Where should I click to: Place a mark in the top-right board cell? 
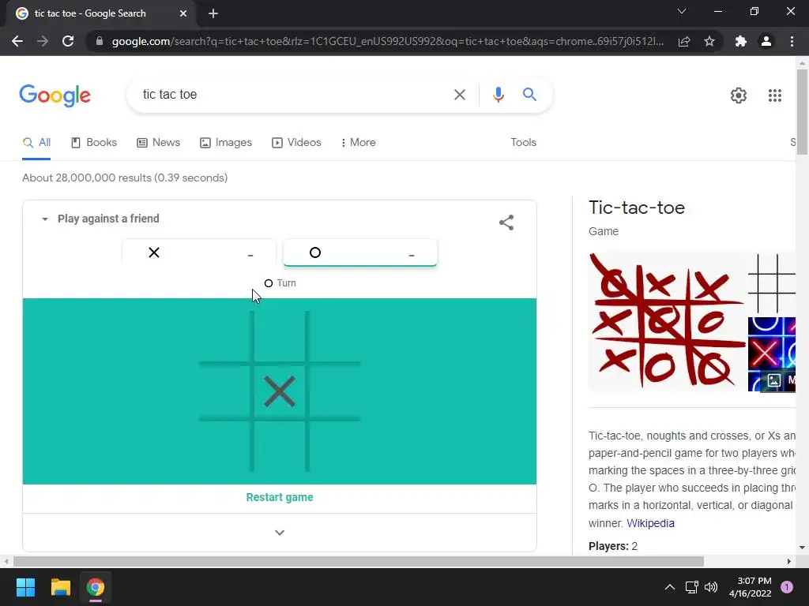click(x=335, y=336)
